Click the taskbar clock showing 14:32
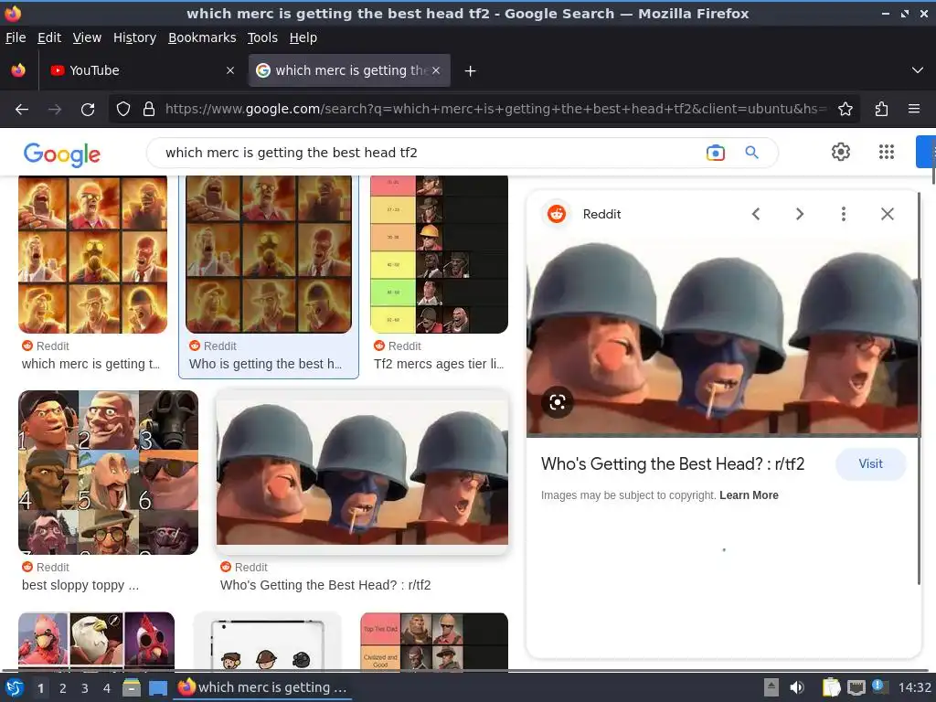 [914, 687]
